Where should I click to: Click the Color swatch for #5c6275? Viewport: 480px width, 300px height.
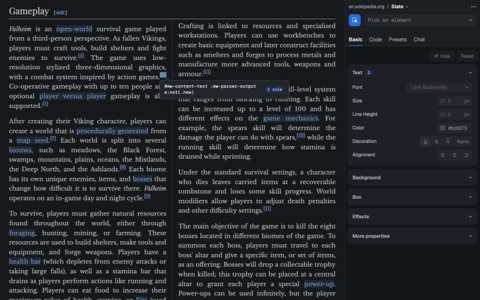coord(443,128)
